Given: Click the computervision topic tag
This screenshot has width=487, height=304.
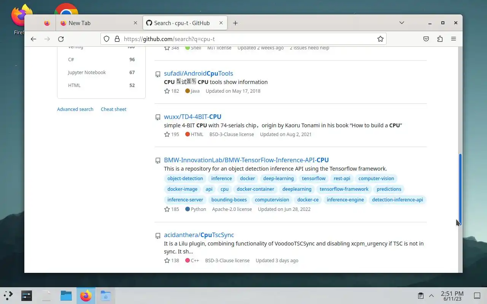Looking at the screenshot, I should 272,199.
